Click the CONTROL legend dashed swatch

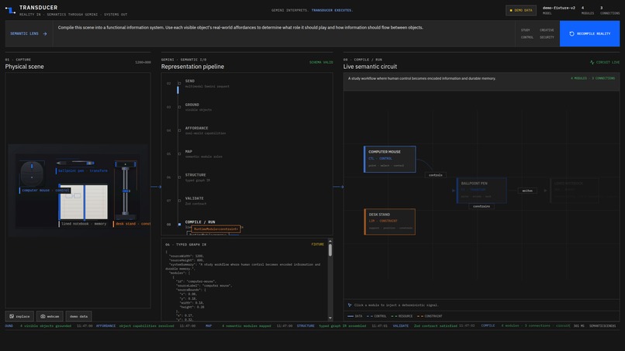[x=370, y=316]
